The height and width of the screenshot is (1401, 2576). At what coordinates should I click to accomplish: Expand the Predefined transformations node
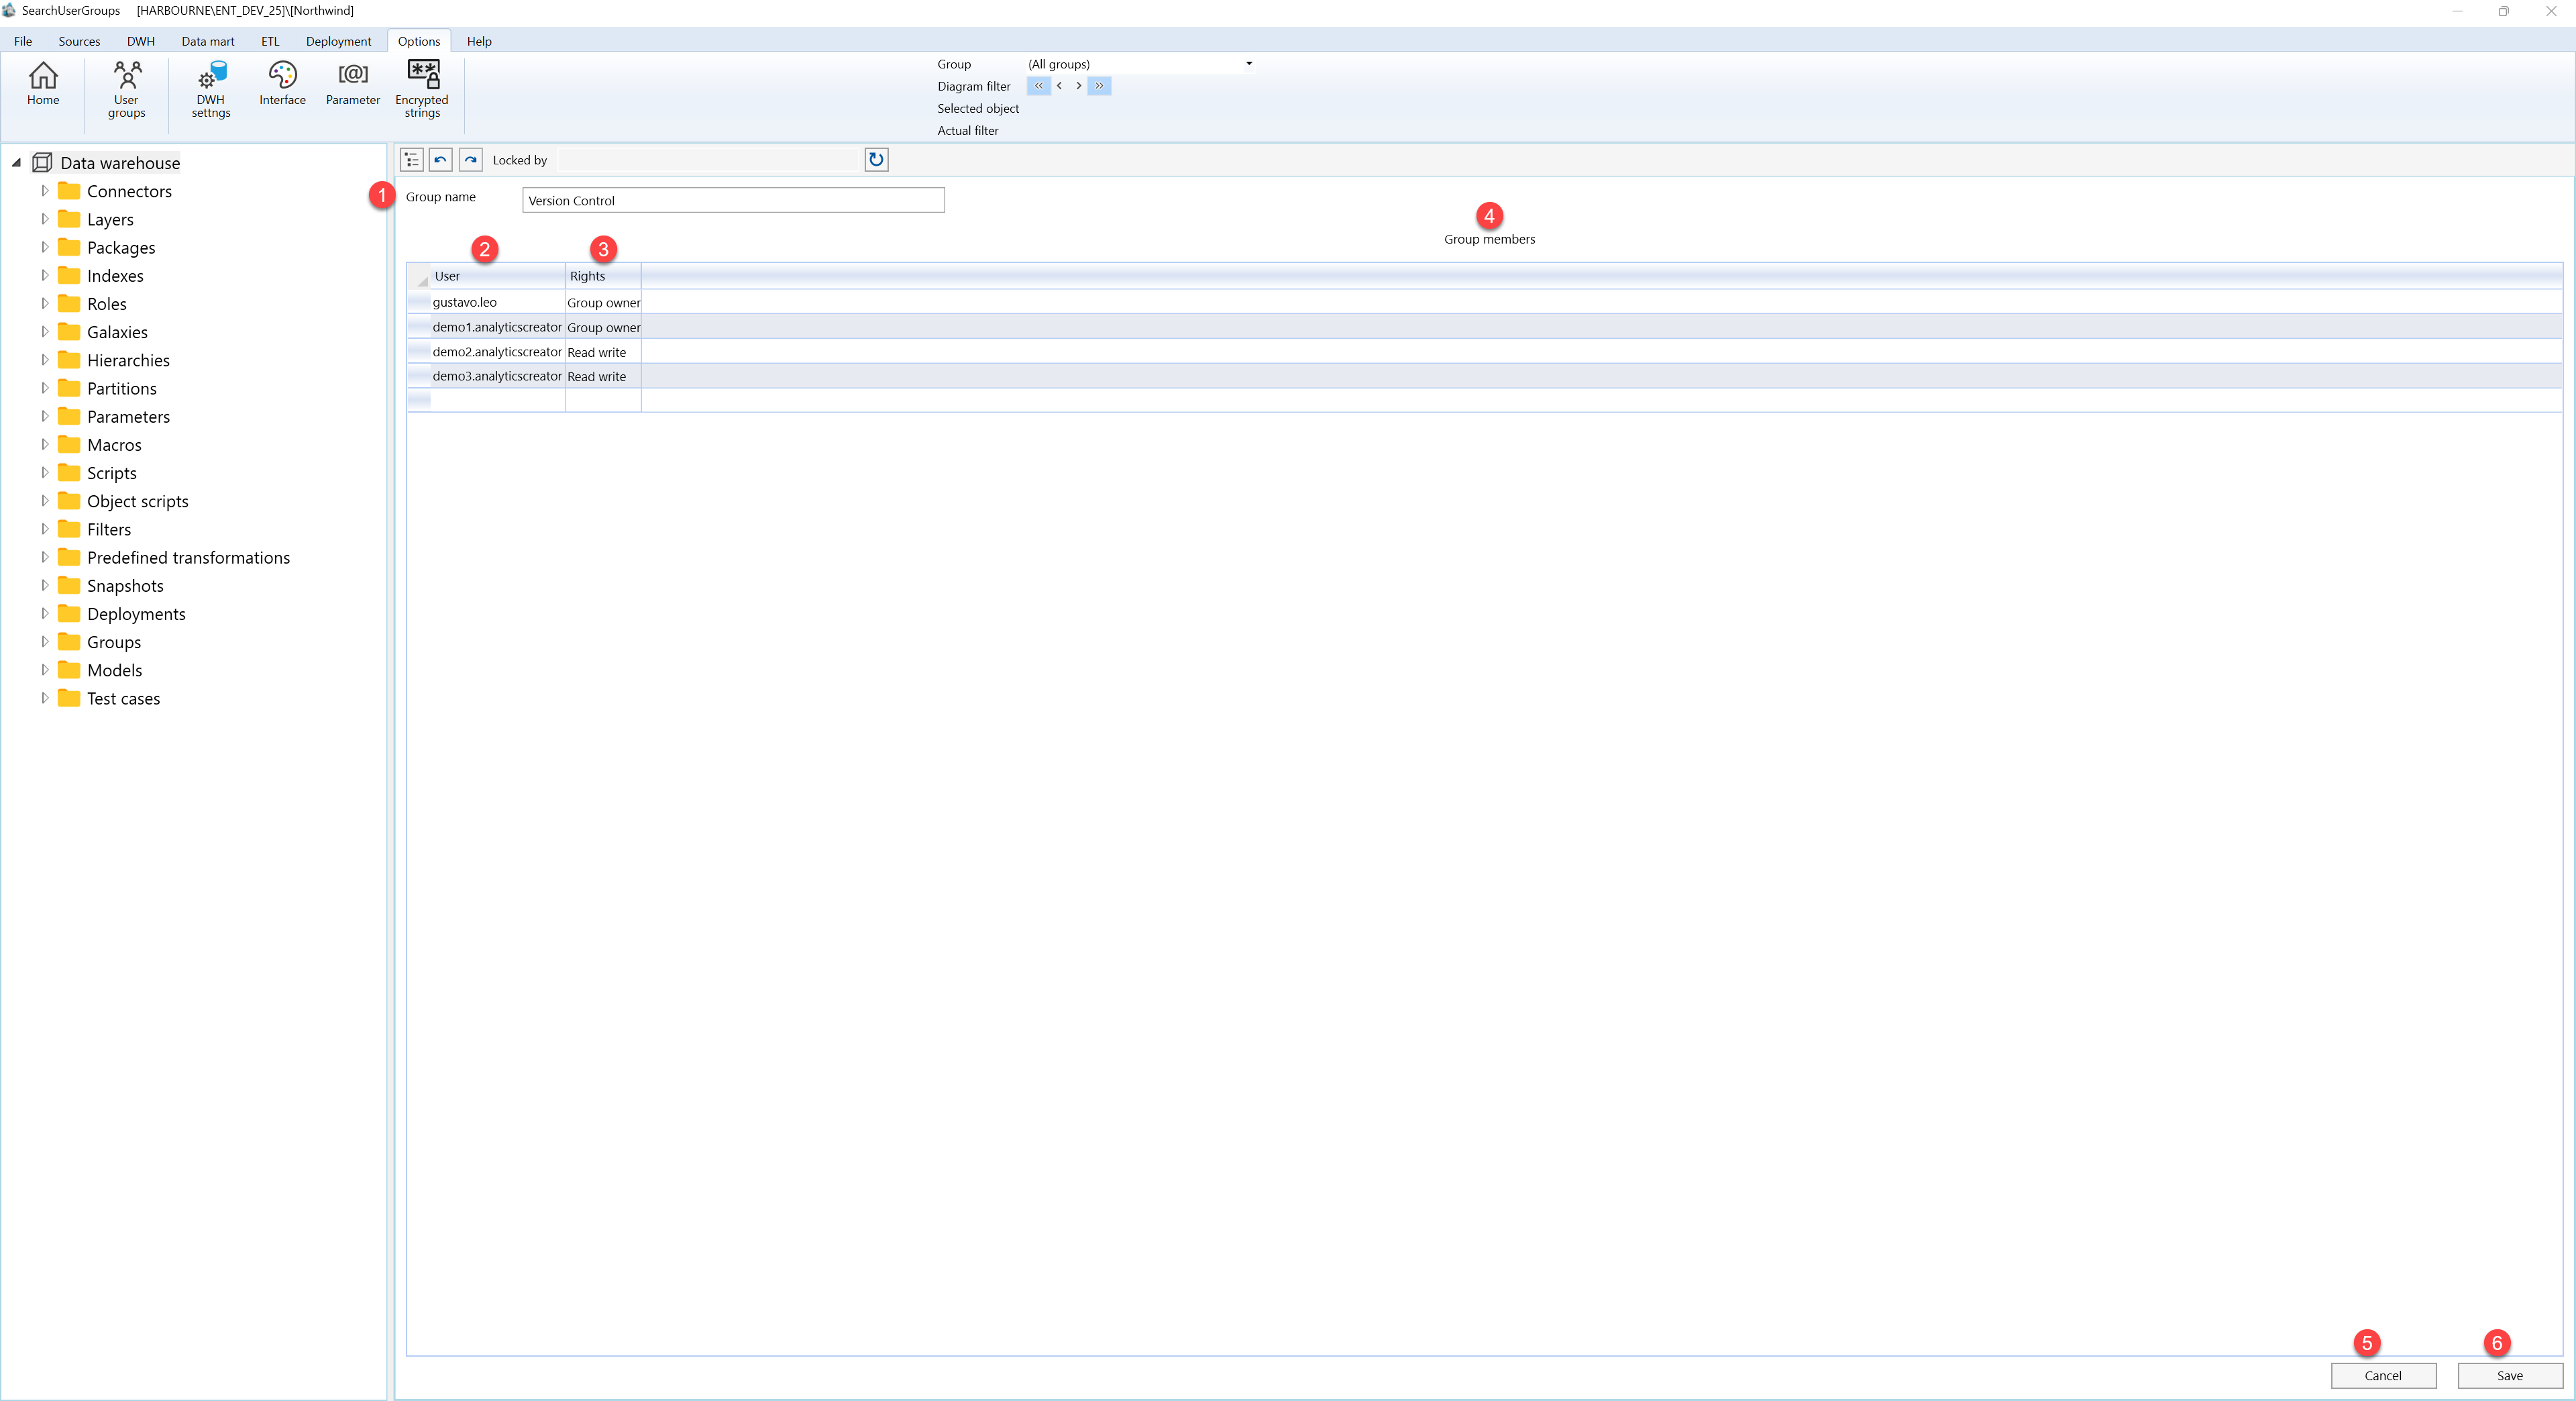(44, 557)
